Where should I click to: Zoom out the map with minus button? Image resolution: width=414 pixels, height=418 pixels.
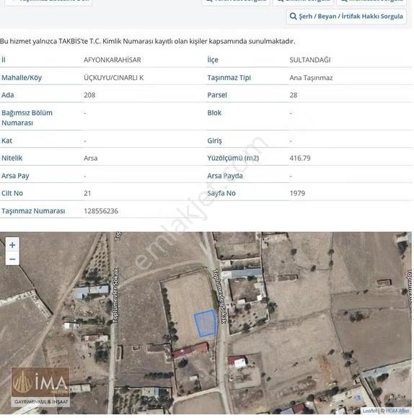tap(12, 259)
